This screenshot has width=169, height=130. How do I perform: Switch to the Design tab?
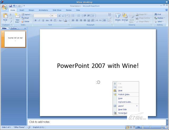point(31,10)
